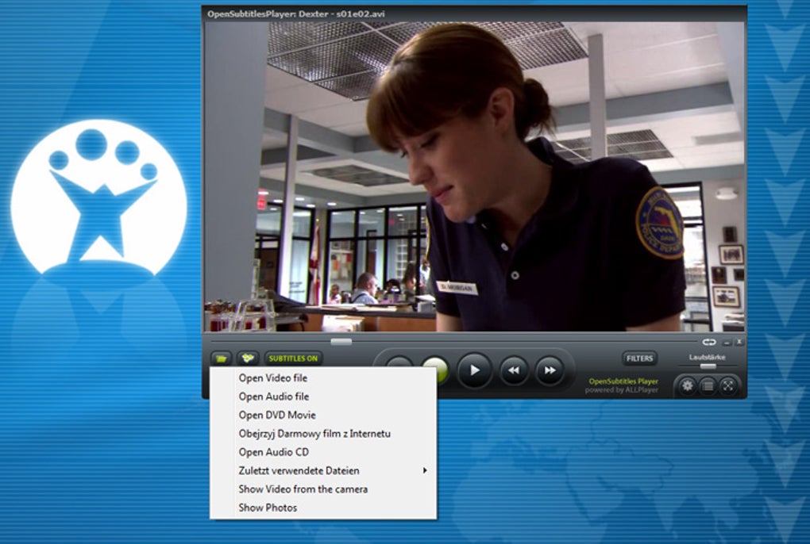Click the Play button
The height and width of the screenshot is (544, 810).
[x=474, y=370]
